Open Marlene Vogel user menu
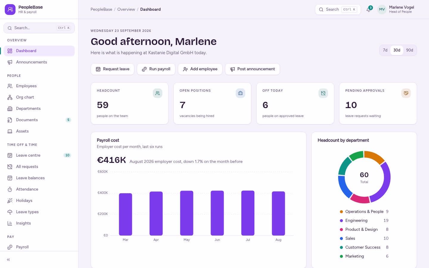This screenshot has width=429, height=268. coord(396,9)
